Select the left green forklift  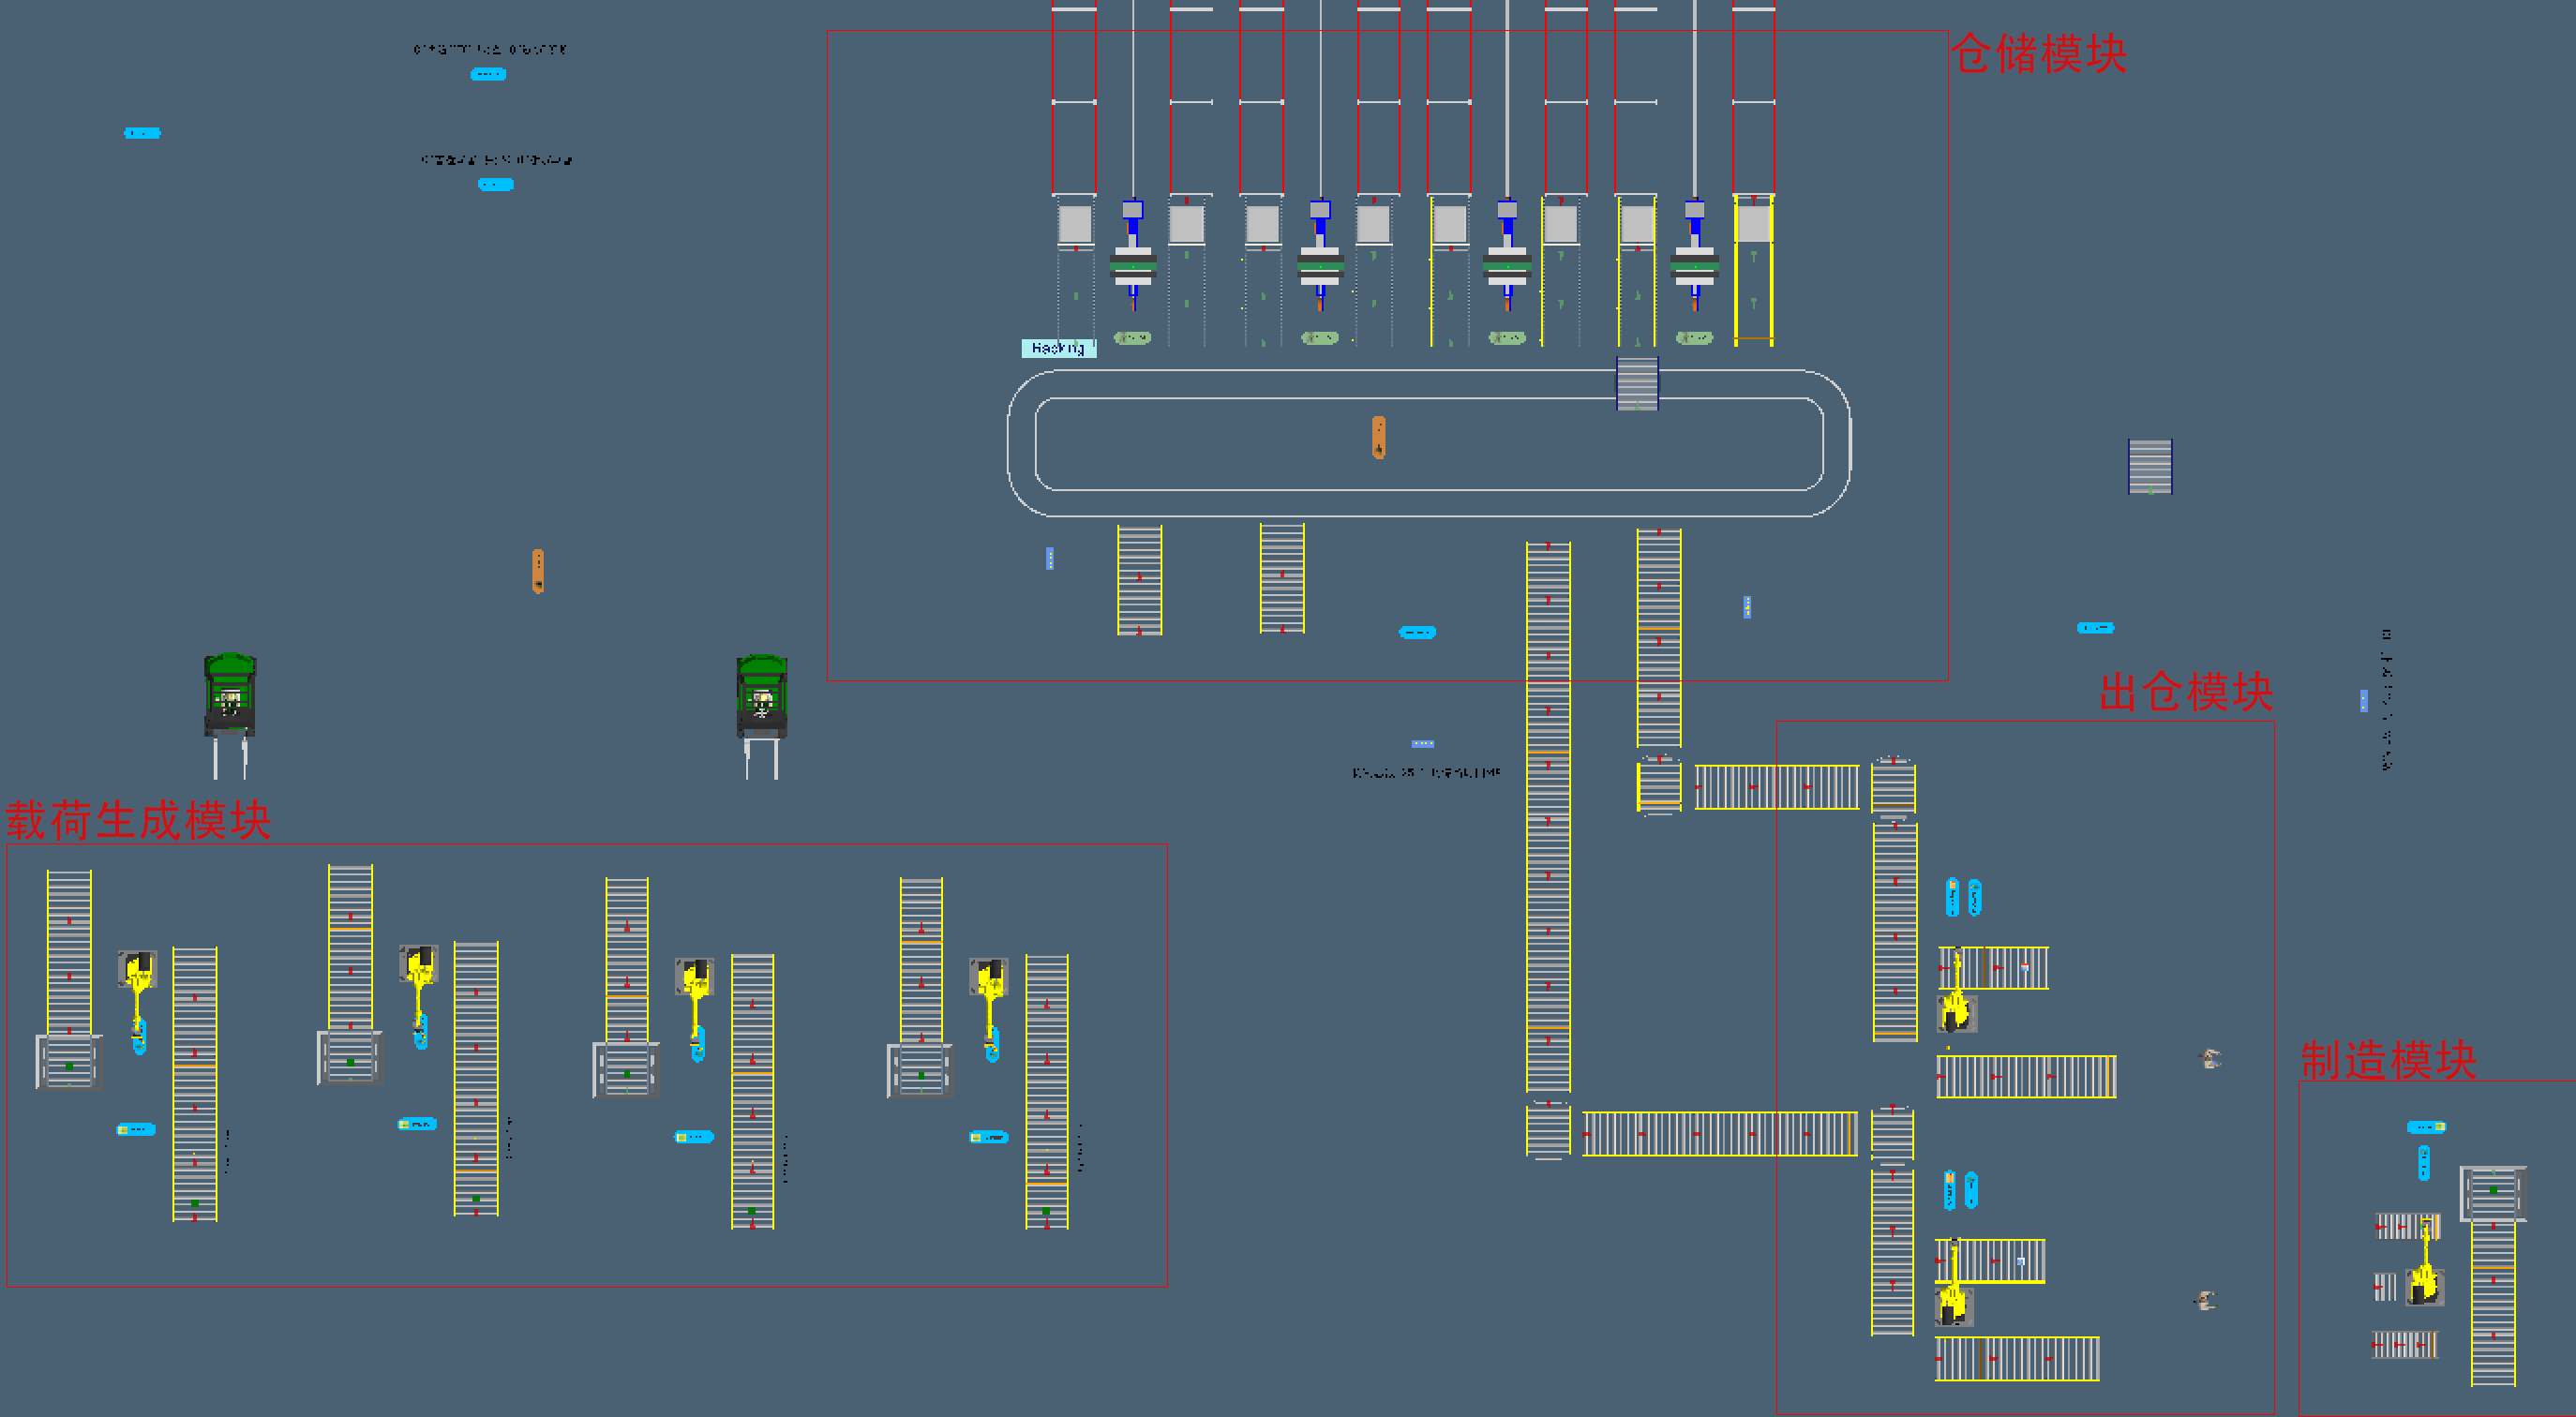(x=230, y=697)
